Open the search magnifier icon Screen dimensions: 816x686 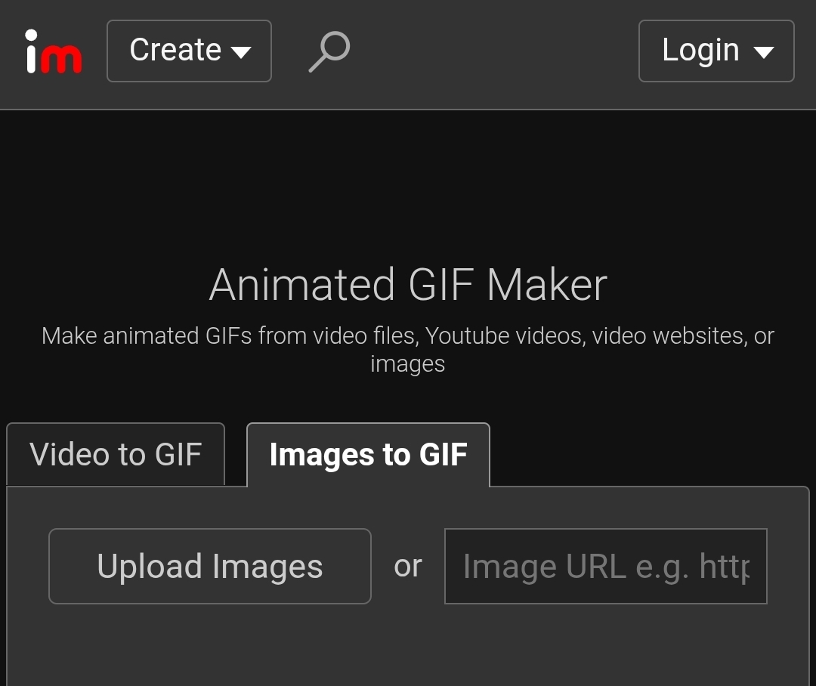pyautogui.click(x=329, y=51)
